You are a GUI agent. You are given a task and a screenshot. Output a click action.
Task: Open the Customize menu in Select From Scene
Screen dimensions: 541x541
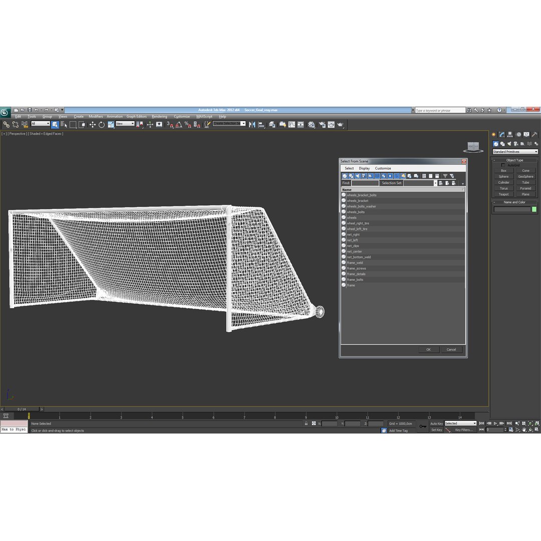coord(383,168)
